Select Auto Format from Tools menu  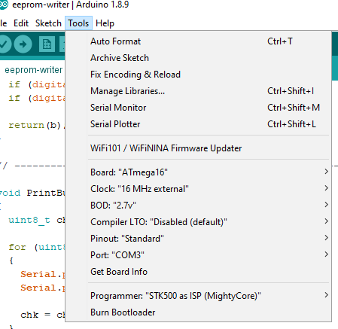pyautogui.click(x=198, y=41)
